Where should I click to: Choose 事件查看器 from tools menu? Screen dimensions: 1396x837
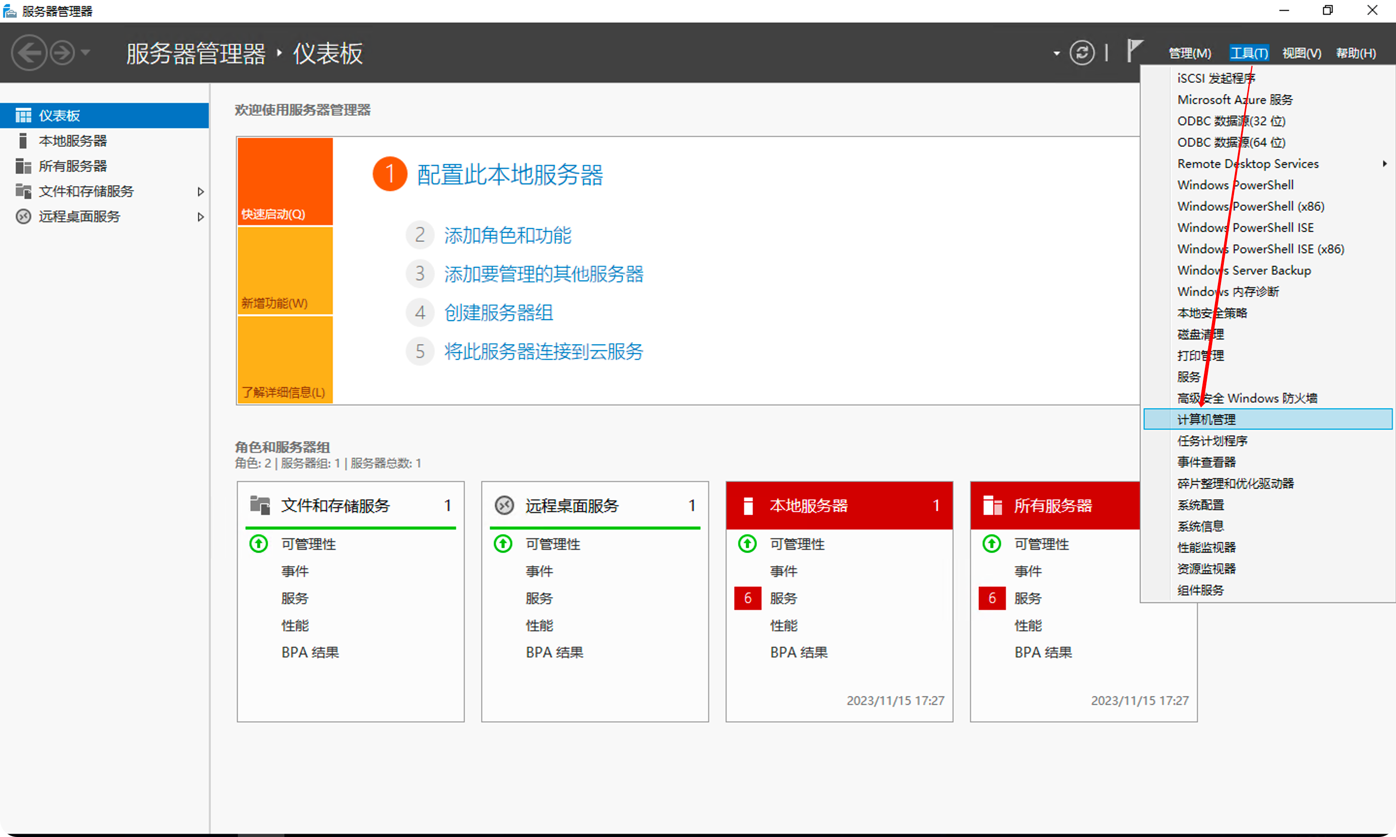1267,462
